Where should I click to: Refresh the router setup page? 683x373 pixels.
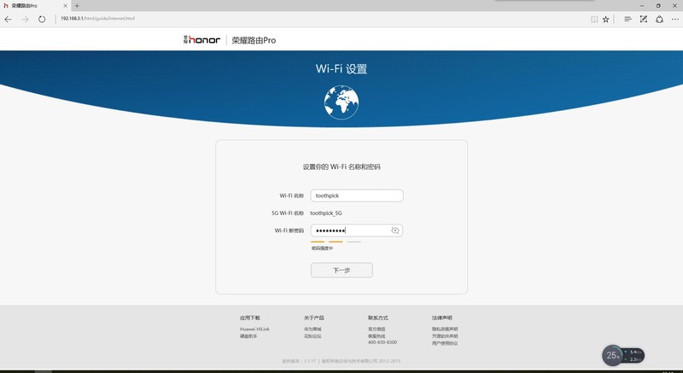pos(42,19)
